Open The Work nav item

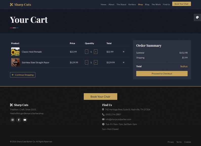click(156, 5)
